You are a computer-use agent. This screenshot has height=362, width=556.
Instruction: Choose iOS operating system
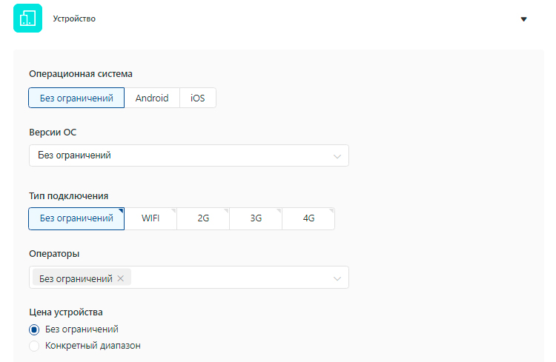198,98
